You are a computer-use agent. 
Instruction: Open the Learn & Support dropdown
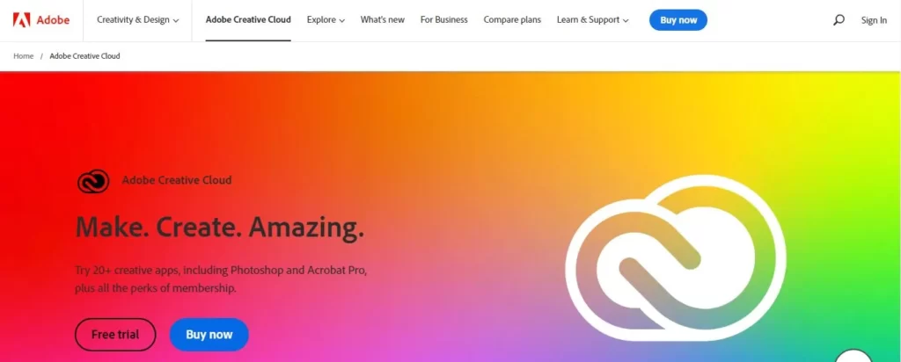(592, 20)
